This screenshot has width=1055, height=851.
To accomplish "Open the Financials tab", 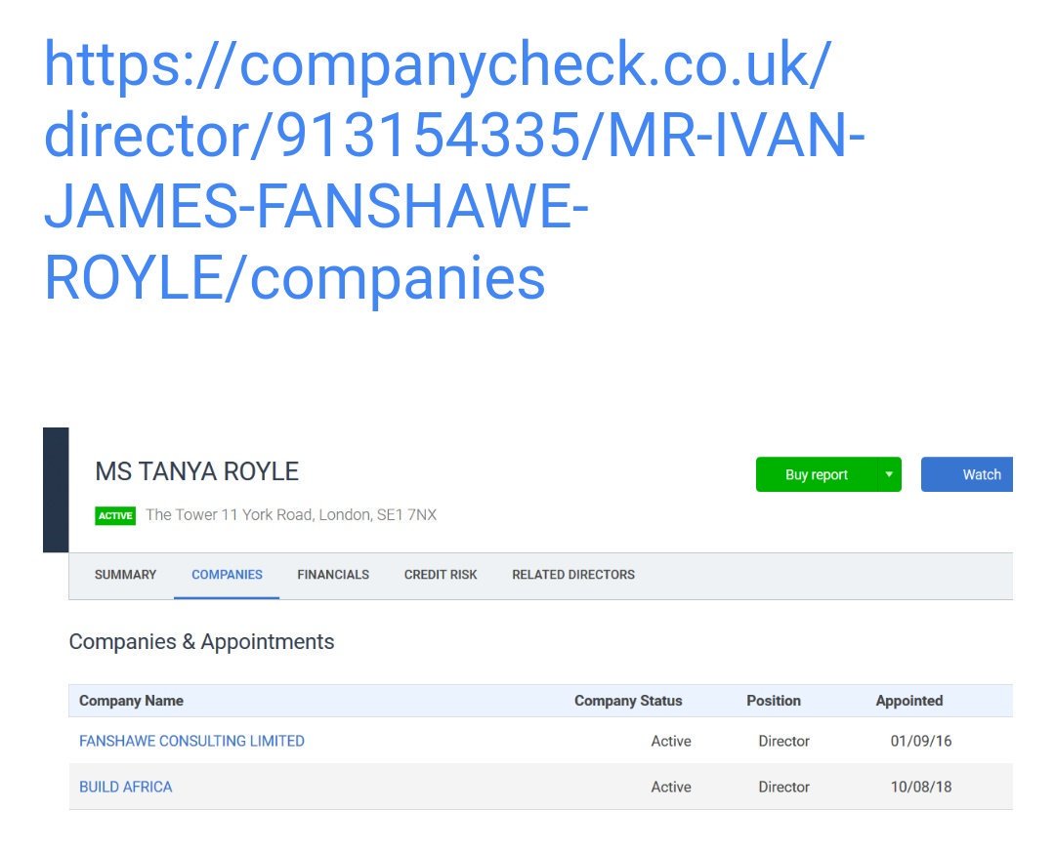I will pyautogui.click(x=333, y=575).
